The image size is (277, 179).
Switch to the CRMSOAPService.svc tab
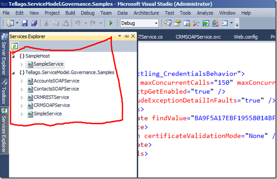(x=198, y=37)
